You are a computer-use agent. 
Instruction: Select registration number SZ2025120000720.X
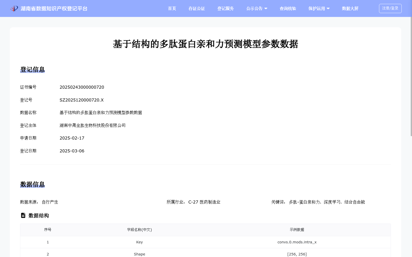coord(82,100)
